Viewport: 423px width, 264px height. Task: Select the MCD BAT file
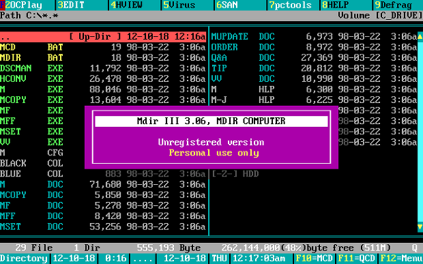point(103,47)
